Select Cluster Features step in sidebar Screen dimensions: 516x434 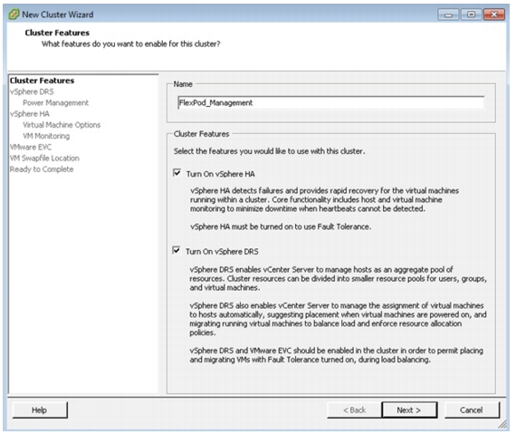click(43, 81)
